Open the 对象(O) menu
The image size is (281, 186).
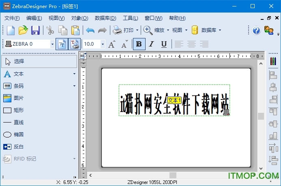[x=79, y=18]
